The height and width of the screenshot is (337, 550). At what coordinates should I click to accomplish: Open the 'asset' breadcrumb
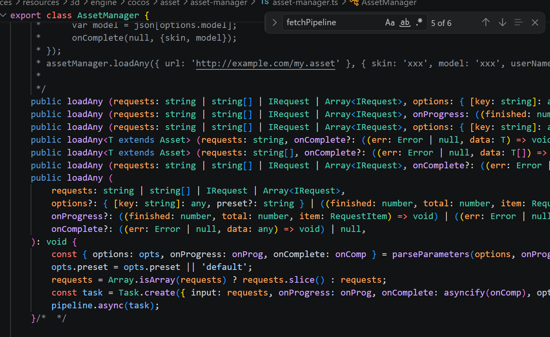pyautogui.click(x=170, y=3)
